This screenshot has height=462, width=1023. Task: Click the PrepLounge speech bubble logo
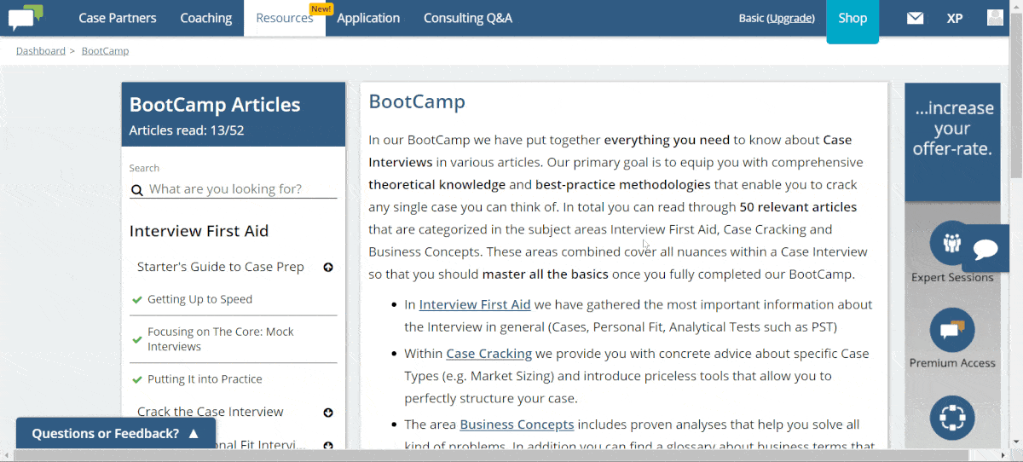pyautogui.click(x=26, y=17)
